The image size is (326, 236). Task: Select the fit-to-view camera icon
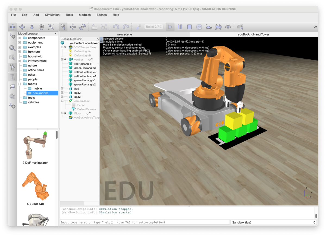[x=51, y=27]
